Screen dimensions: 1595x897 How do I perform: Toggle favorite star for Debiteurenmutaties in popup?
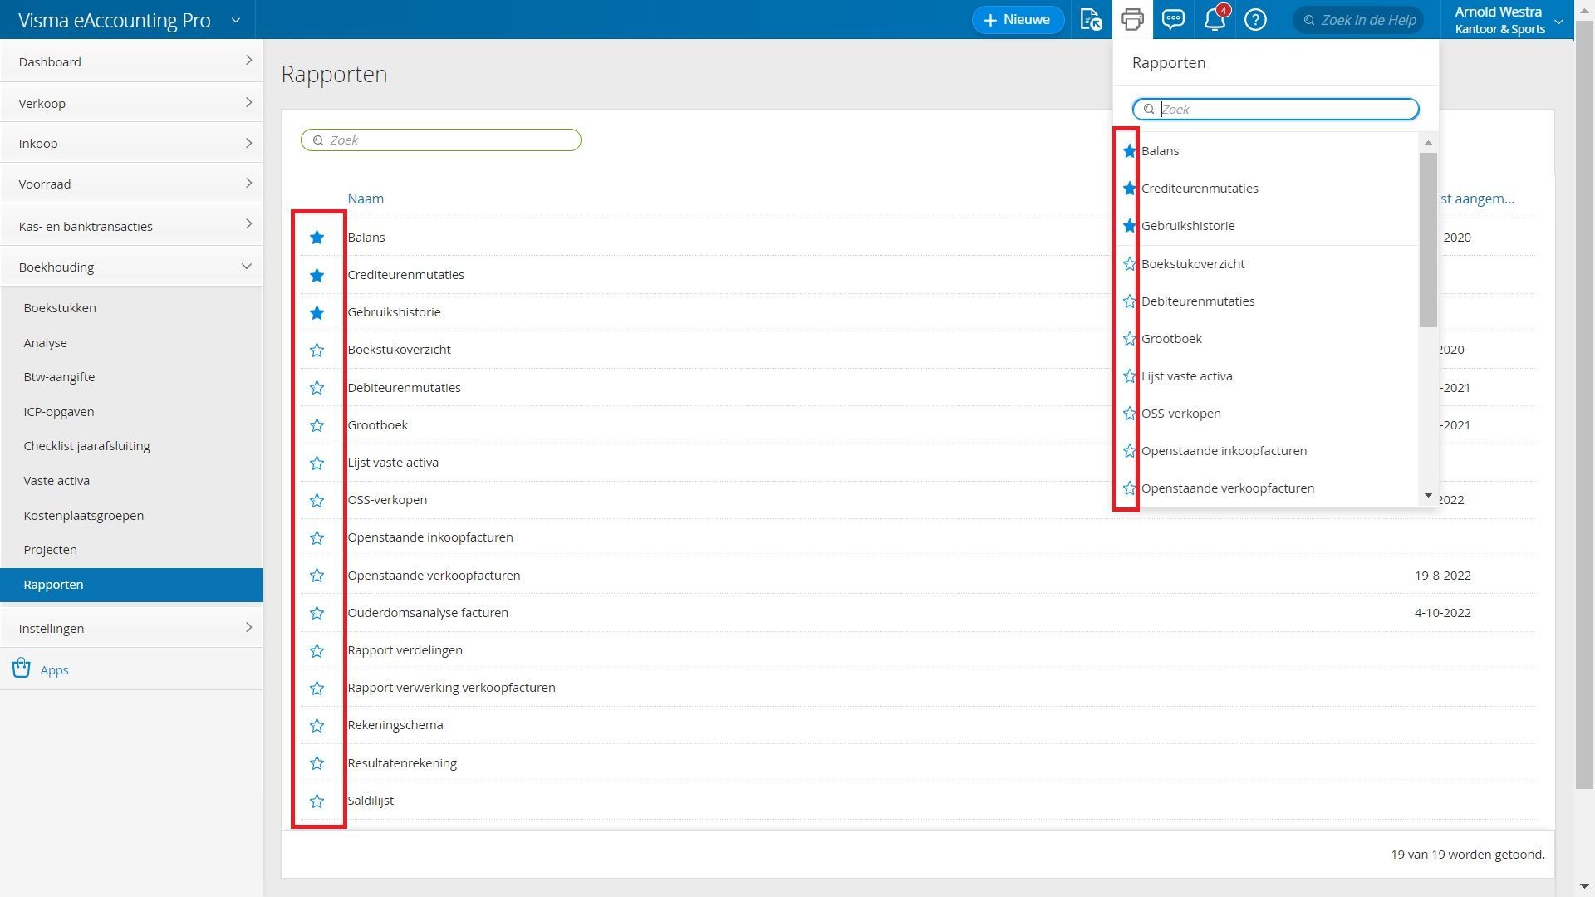click(x=1129, y=301)
